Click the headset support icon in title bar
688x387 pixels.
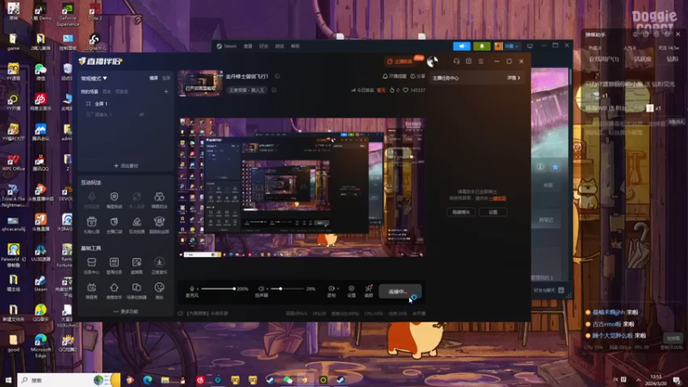457,61
